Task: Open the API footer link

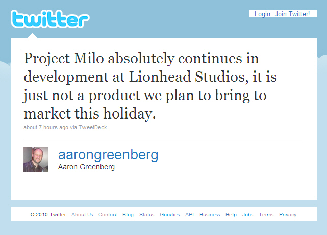Action: (x=189, y=215)
